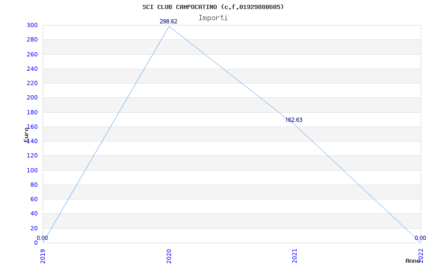This screenshot has width=426, height=266.
Task: Click the 280 y-axis tick label
Action: coord(32,39)
